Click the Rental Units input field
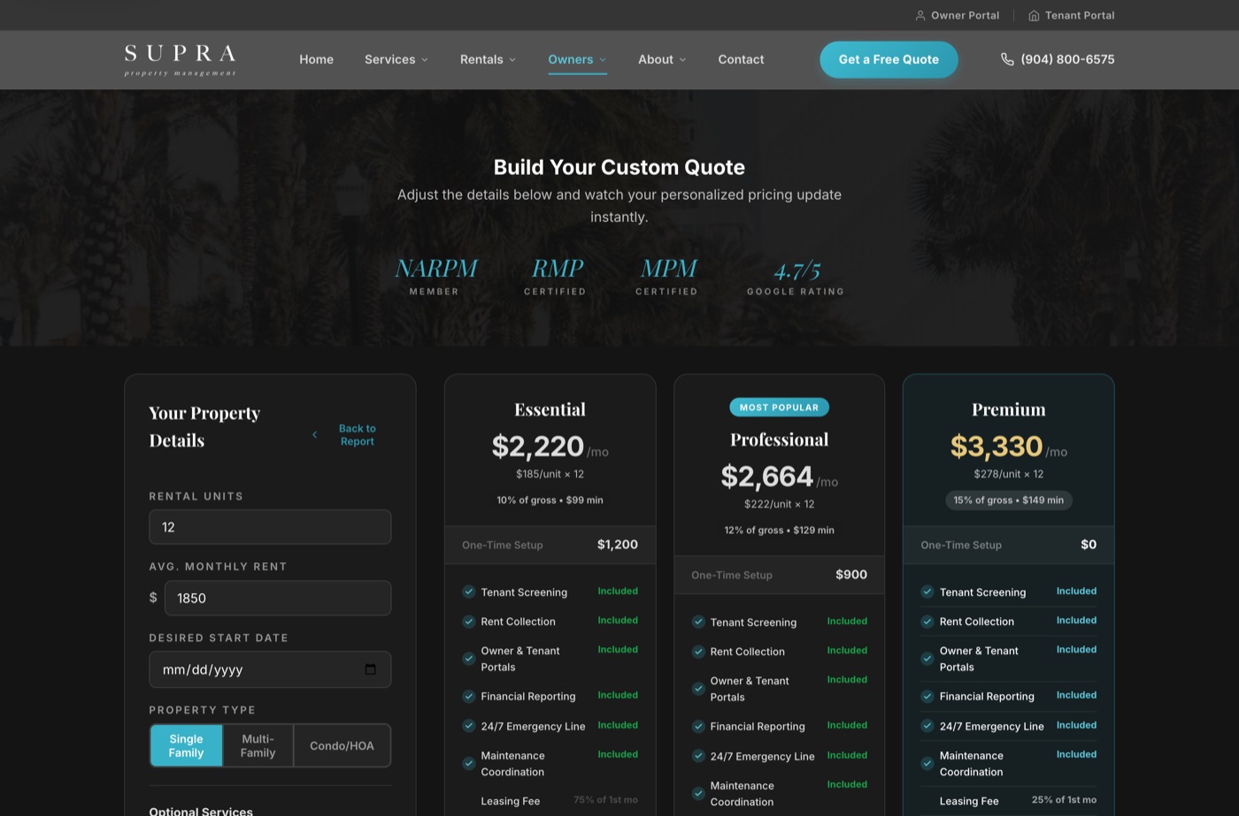Image resolution: width=1239 pixels, height=816 pixels. [270, 527]
